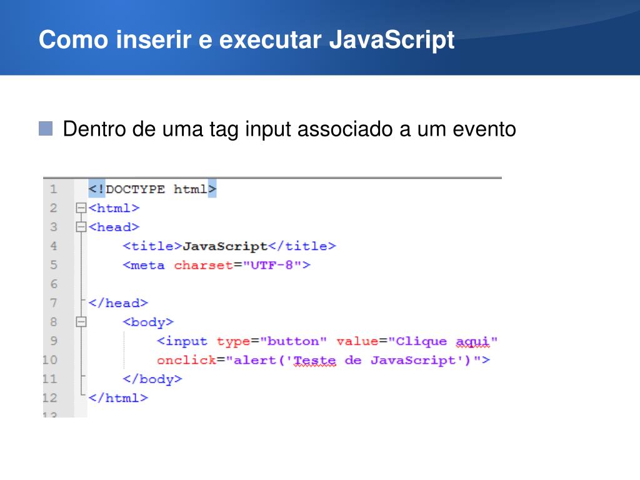The image size is (640, 480).
Task: Click the opening '<body>' tag
Action: tap(148, 322)
